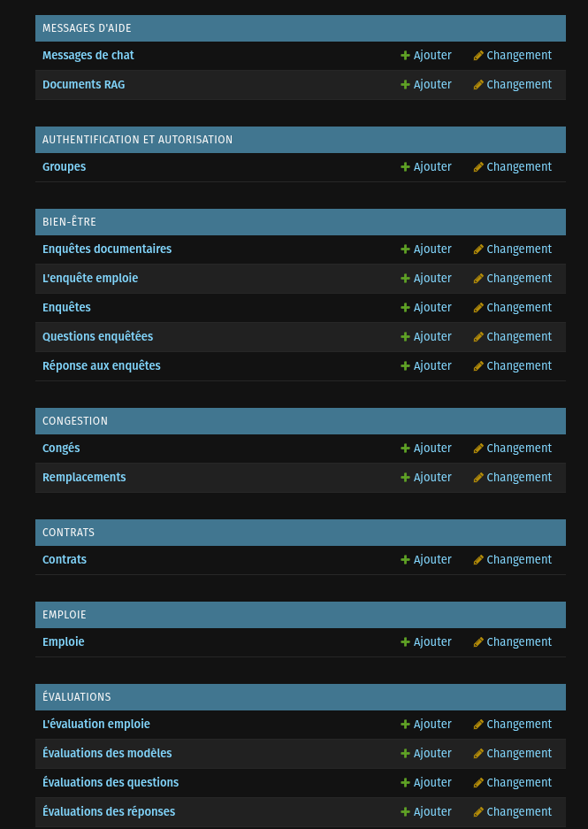Click the pencil icon for the Emploie model row
Screen dimensions: 588x829
(x=478, y=641)
